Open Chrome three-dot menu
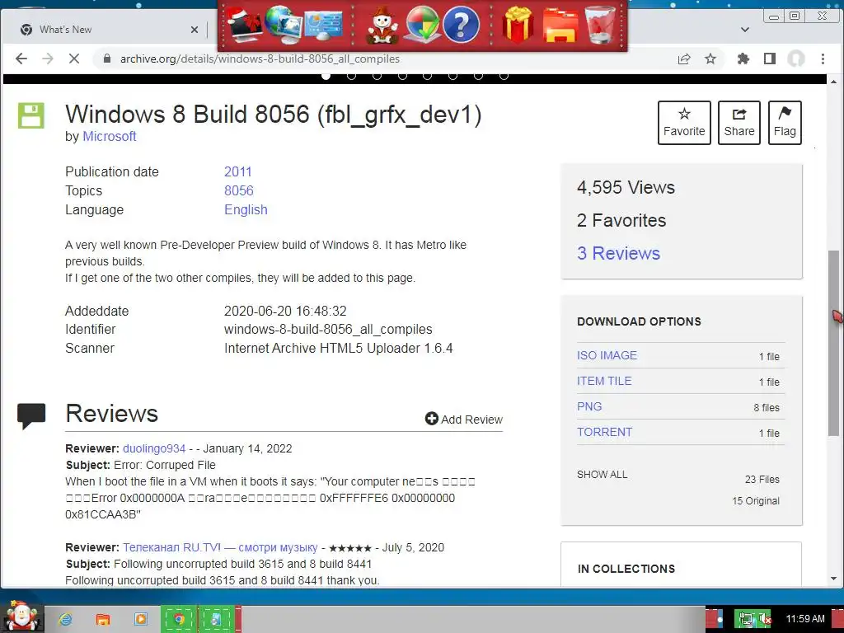The width and height of the screenshot is (844, 633). click(823, 59)
